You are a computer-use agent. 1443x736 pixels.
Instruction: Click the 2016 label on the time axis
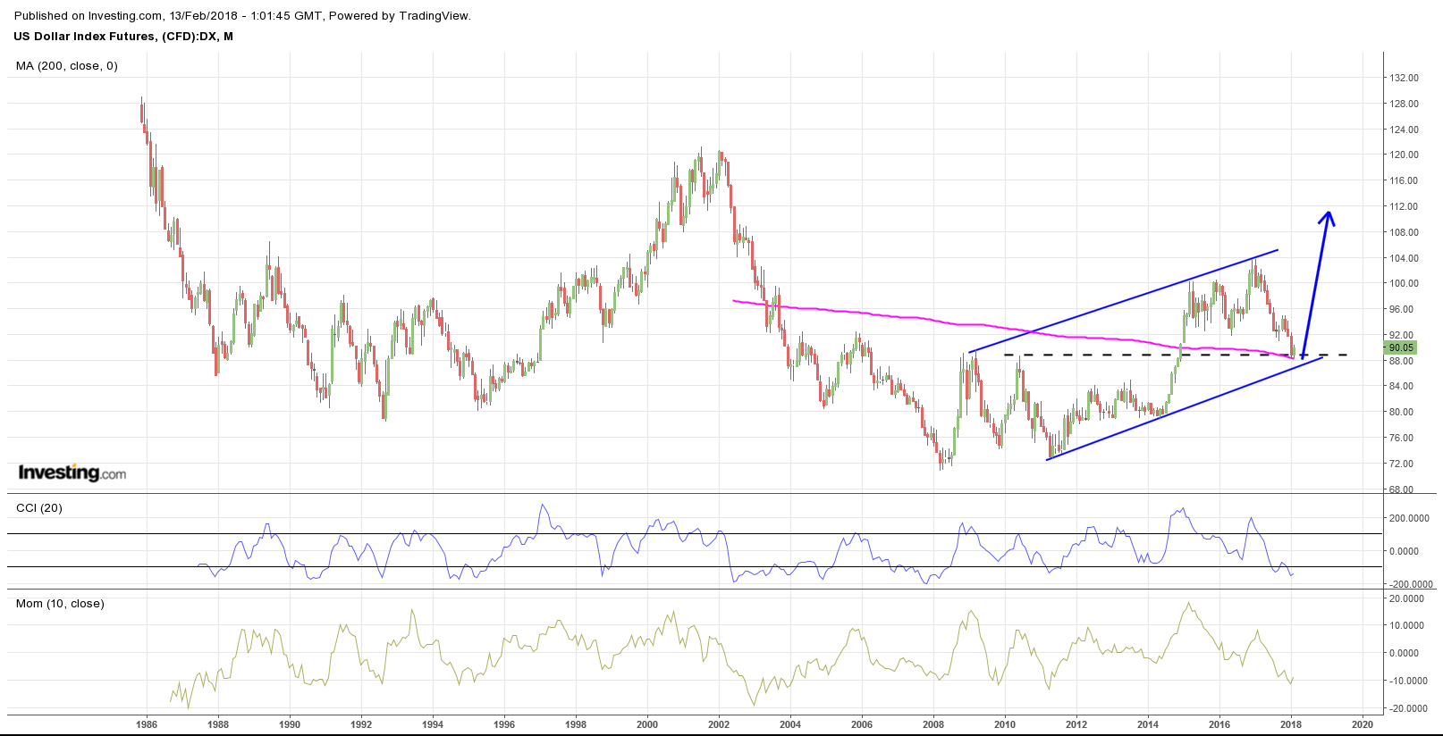[1219, 724]
